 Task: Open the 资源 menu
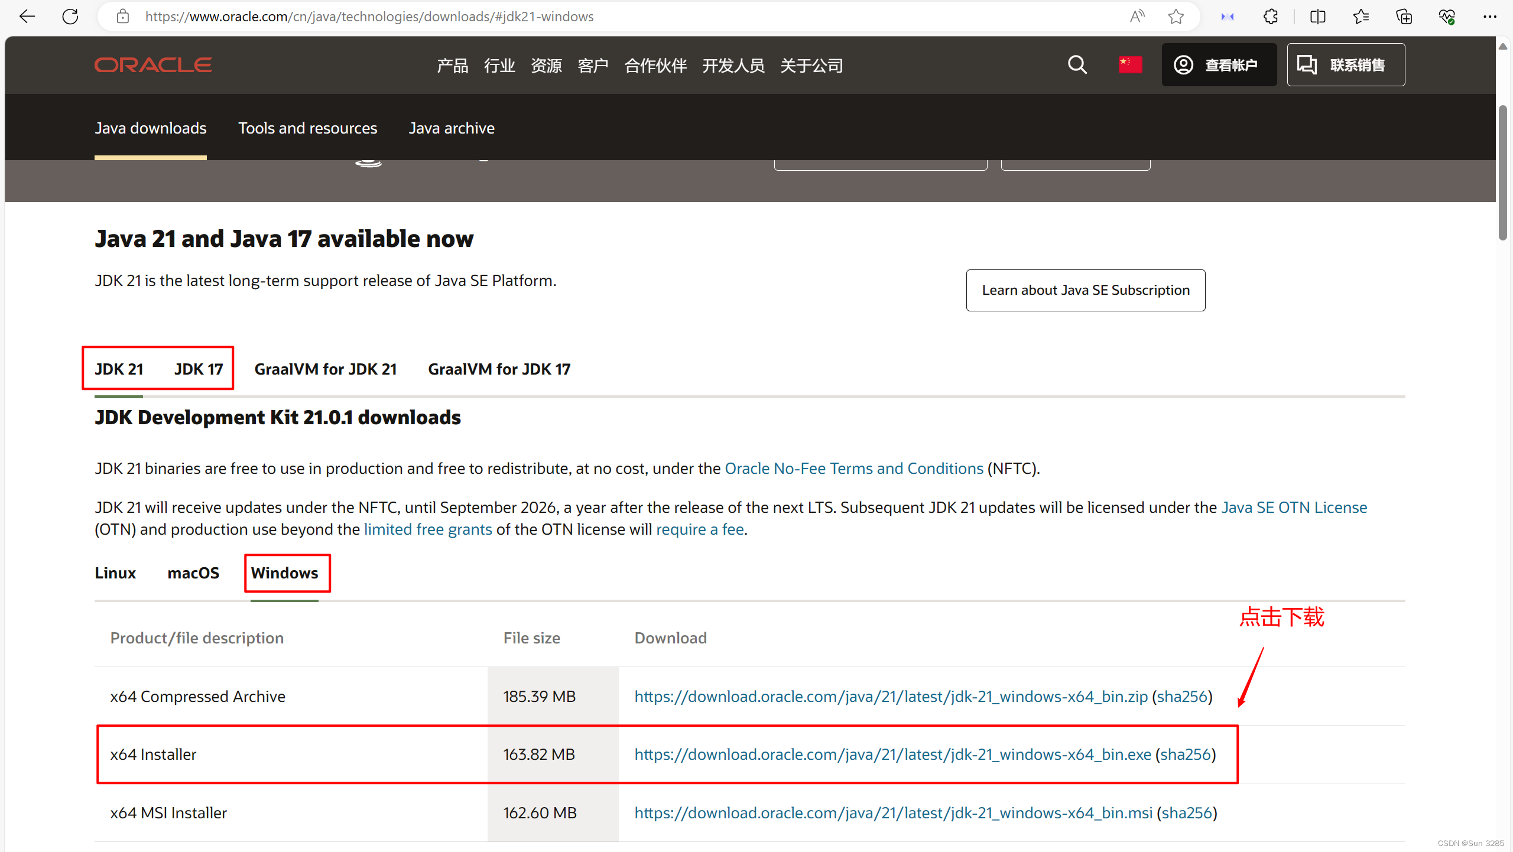tap(546, 66)
